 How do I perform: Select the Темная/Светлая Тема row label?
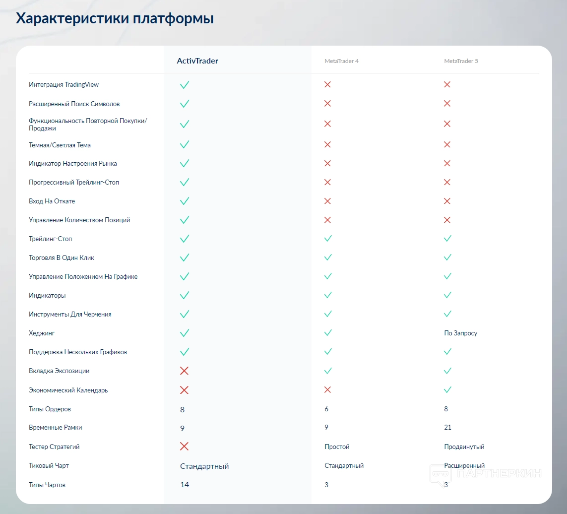pos(60,145)
